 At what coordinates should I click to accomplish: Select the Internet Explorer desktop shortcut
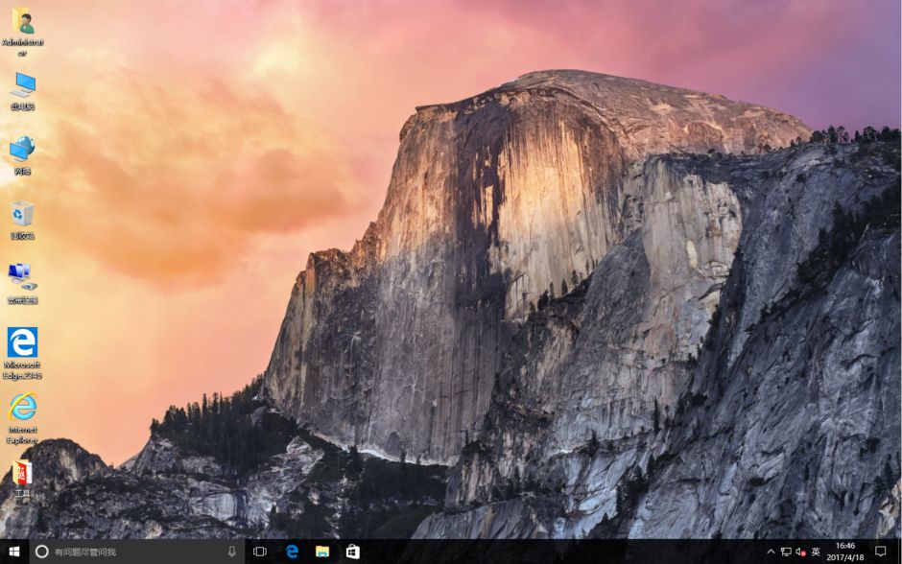22,418
